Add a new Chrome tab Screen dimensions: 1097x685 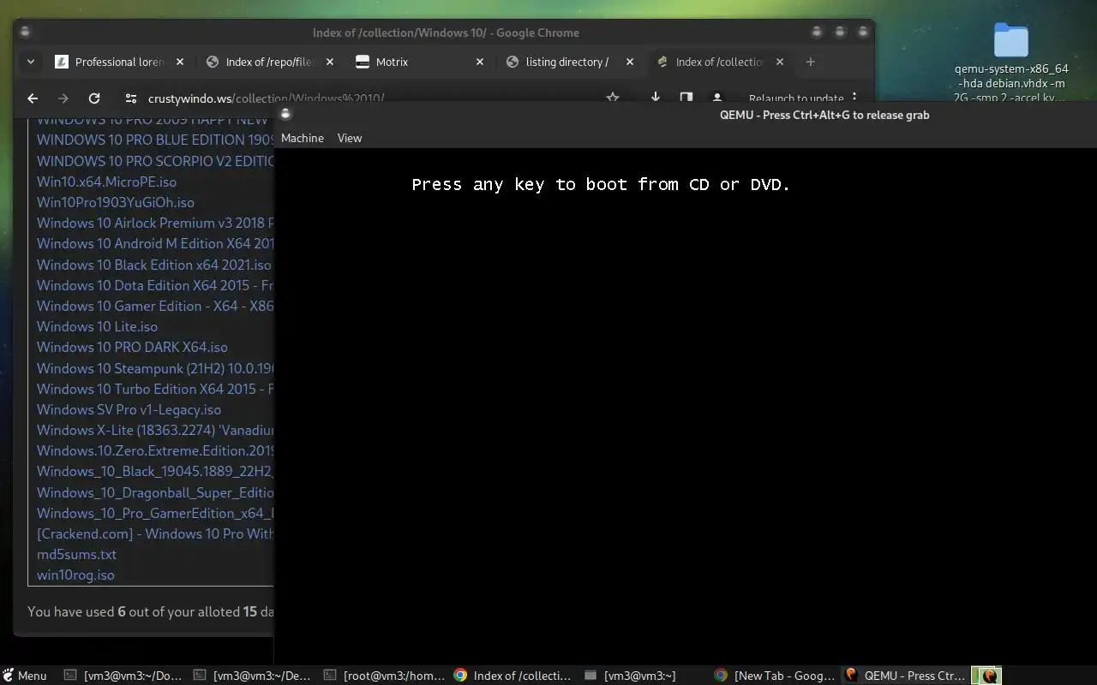point(810,62)
